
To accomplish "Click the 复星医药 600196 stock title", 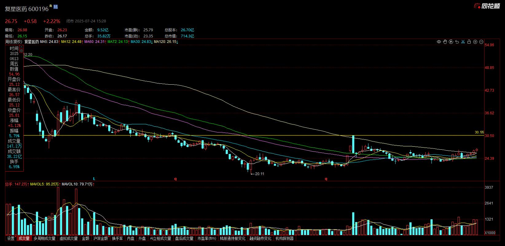I will click(27, 9).
